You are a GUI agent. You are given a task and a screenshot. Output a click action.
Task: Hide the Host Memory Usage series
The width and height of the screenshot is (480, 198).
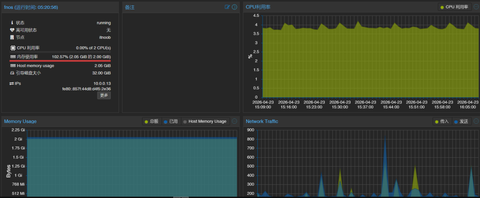[x=205, y=121]
